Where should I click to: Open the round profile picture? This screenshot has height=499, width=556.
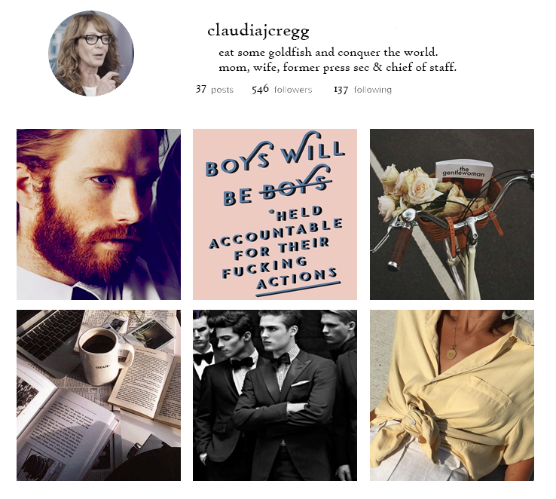91,54
